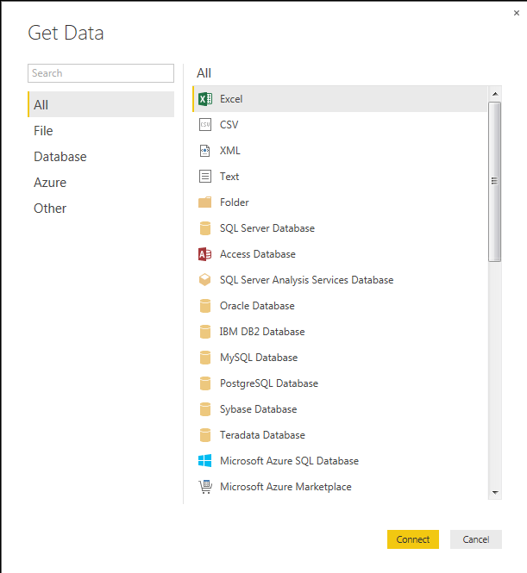The image size is (527, 573).
Task: Choose SQL Server Analysis Services Database label
Action: tap(307, 280)
